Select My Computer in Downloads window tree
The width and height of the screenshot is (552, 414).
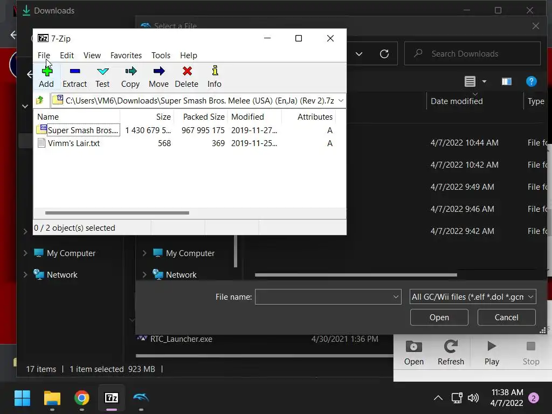pos(71,253)
